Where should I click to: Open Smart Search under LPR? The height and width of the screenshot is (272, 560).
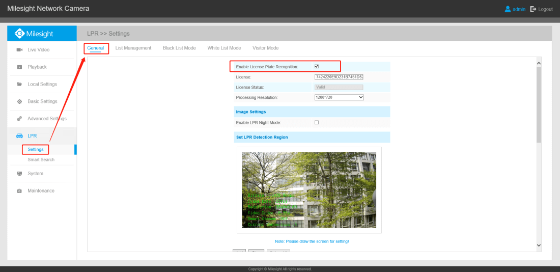point(41,160)
